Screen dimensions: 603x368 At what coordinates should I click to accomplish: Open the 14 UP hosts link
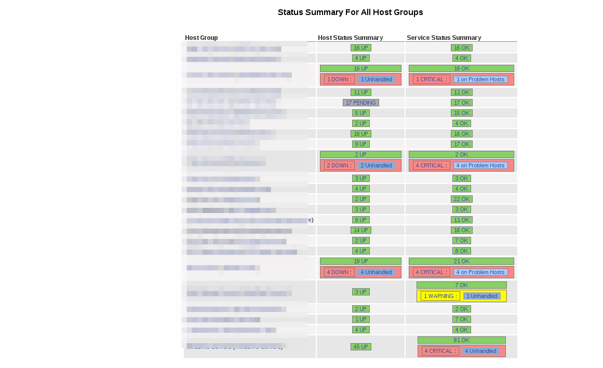360,230
